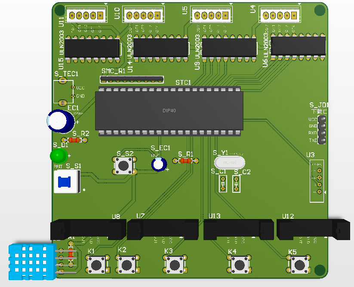The image size is (354, 287).
Task: Click the U12 designator label
Action: tap(288, 216)
